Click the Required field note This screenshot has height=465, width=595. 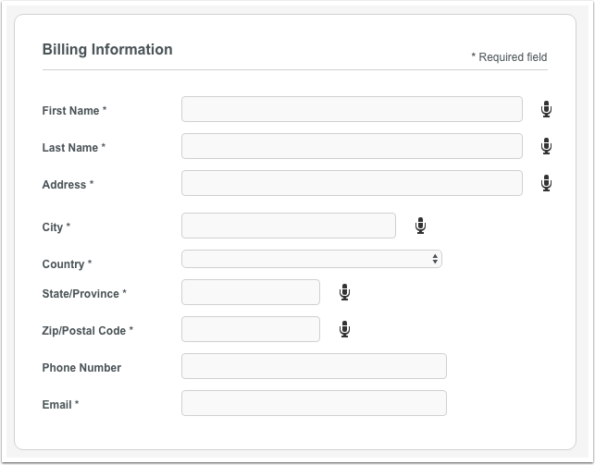[509, 57]
